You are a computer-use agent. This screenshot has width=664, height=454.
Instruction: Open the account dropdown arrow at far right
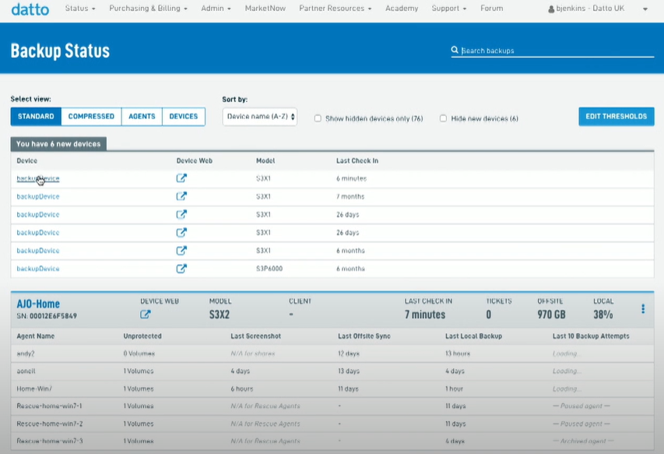tap(645, 9)
